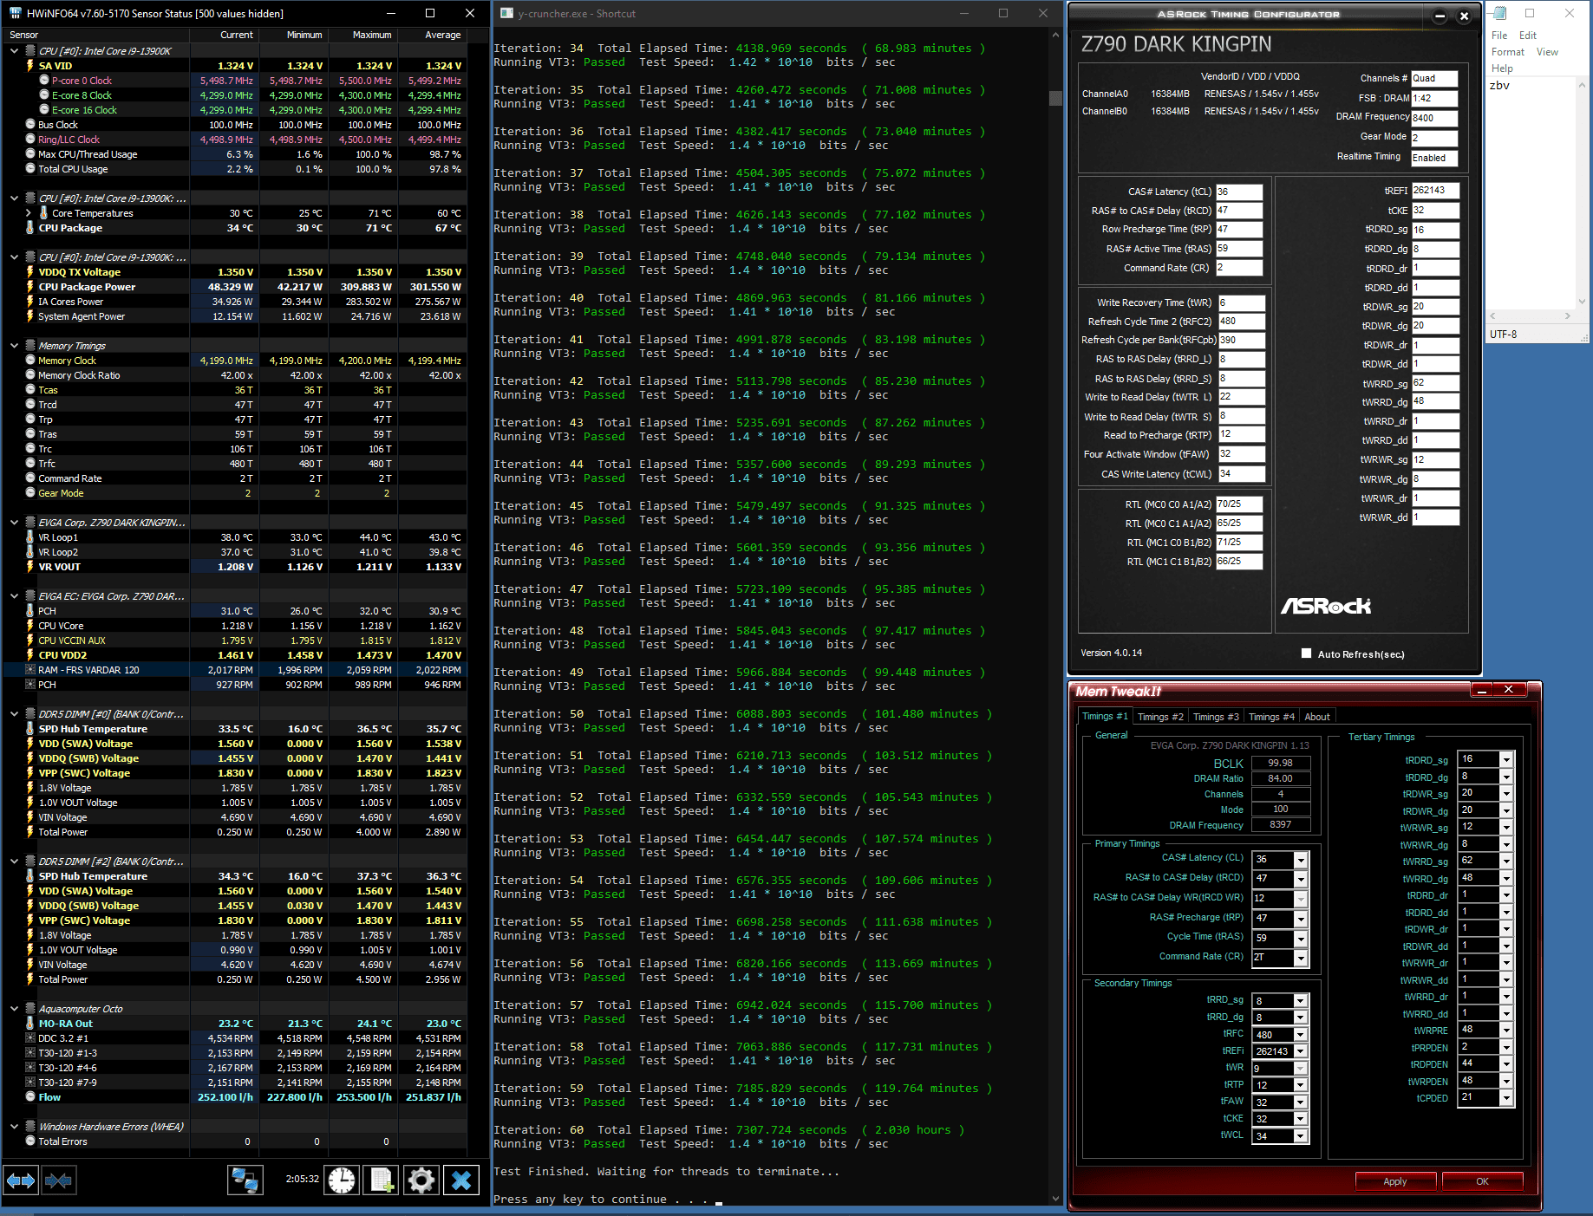The width and height of the screenshot is (1593, 1216).
Task: Click HWiNFO expand columns double-arrow icon
Action: tap(21, 1180)
